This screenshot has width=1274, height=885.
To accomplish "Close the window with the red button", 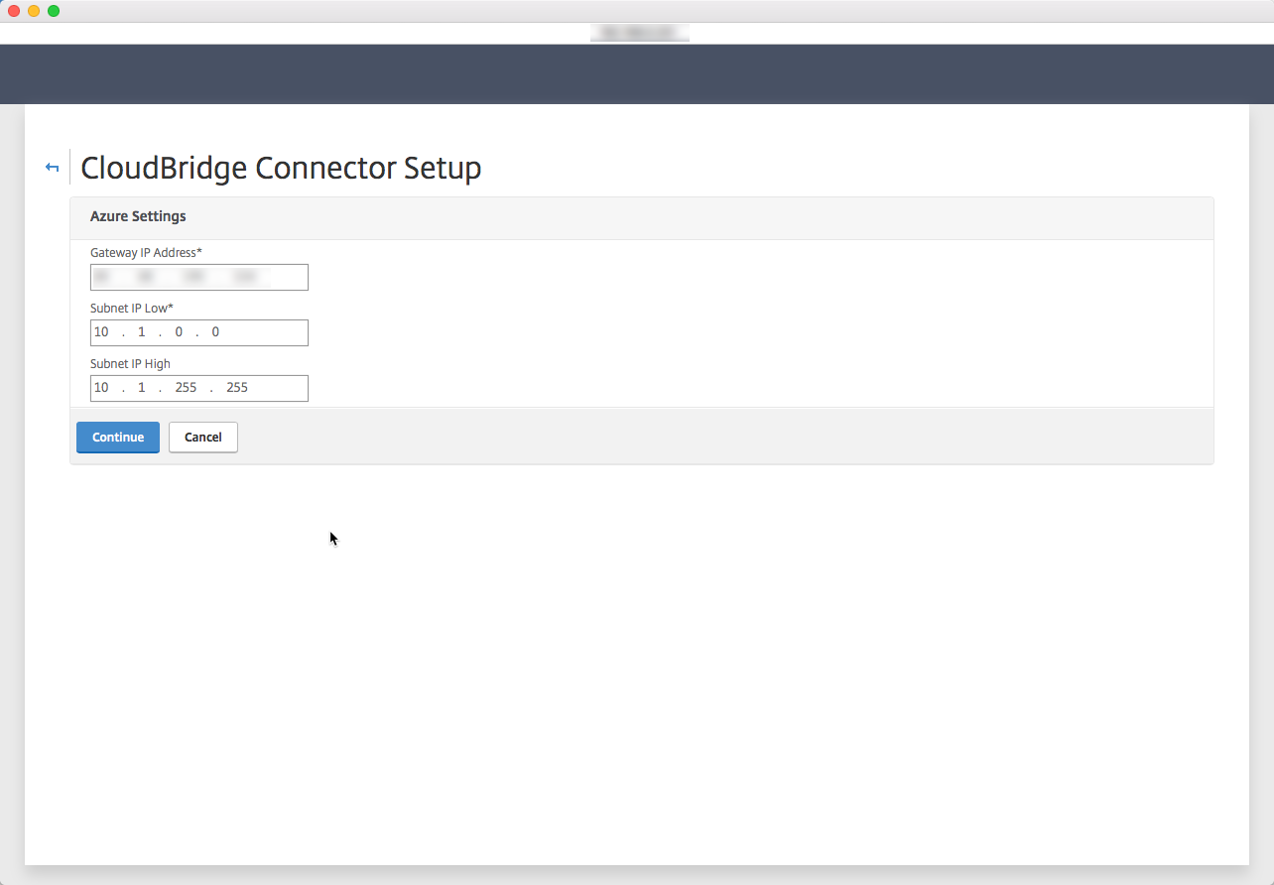I will coord(14,11).
